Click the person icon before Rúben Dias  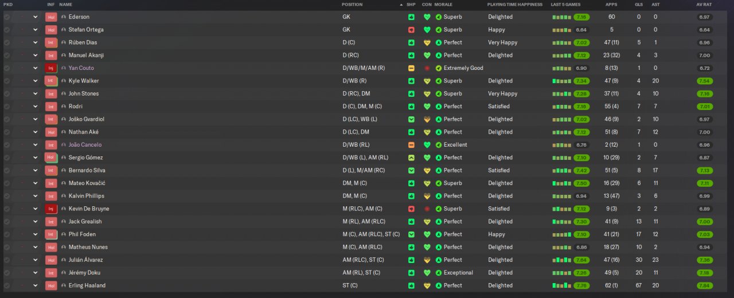(x=64, y=42)
